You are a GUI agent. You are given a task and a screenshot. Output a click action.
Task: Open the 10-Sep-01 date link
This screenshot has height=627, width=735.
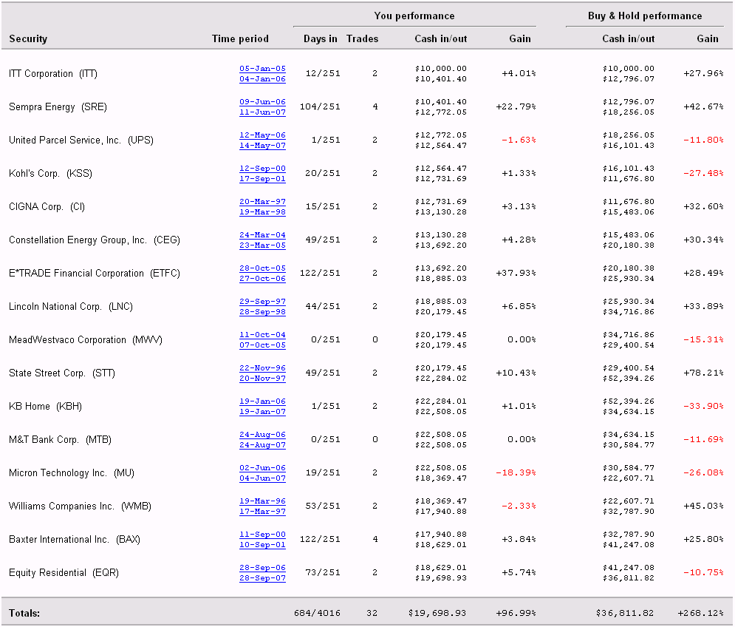click(262, 546)
